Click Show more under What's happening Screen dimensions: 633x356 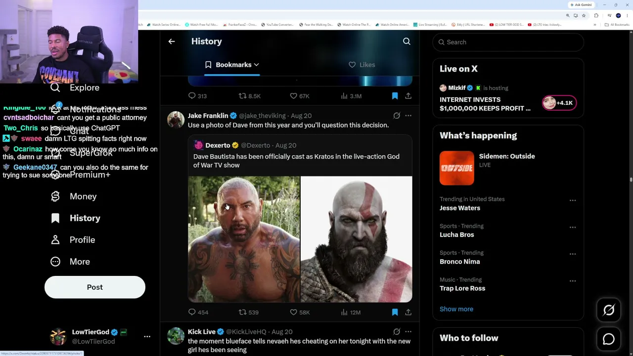[456, 309]
